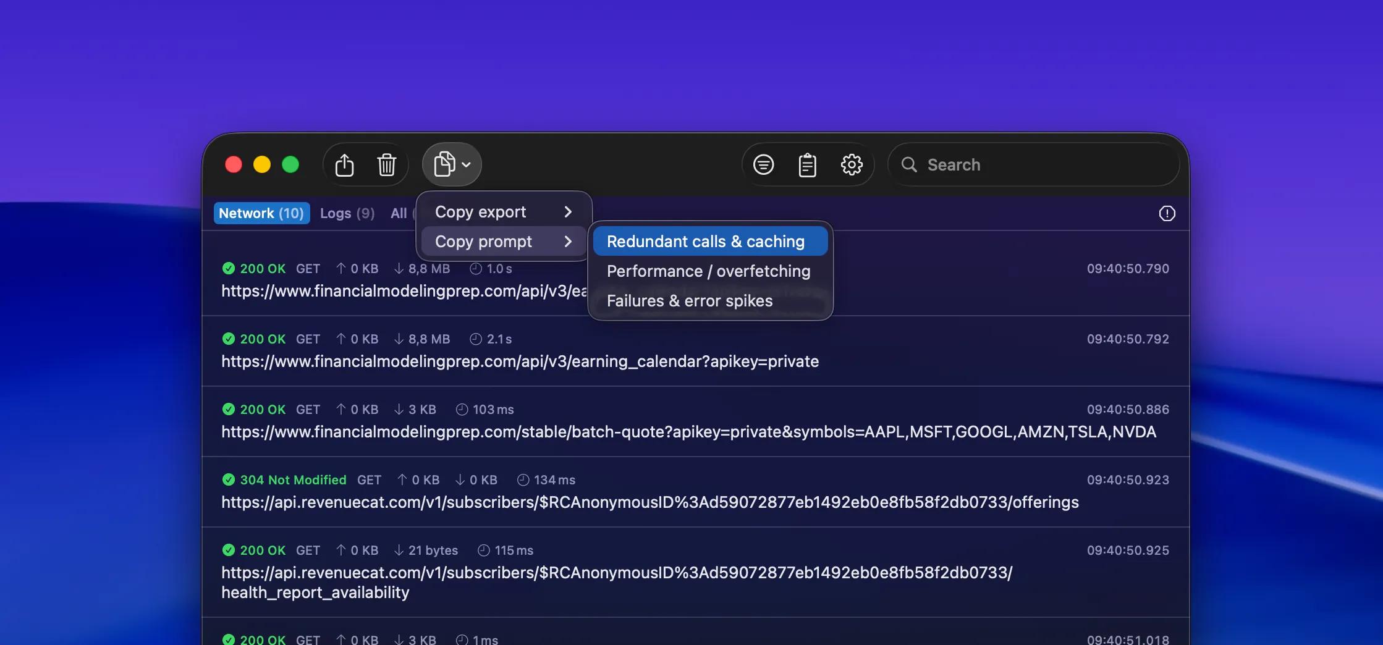The height and width of the screenshot is (645, 1383).
Task: Click the warning indicator icon on the right
Action: click(x=1167, y=213)
